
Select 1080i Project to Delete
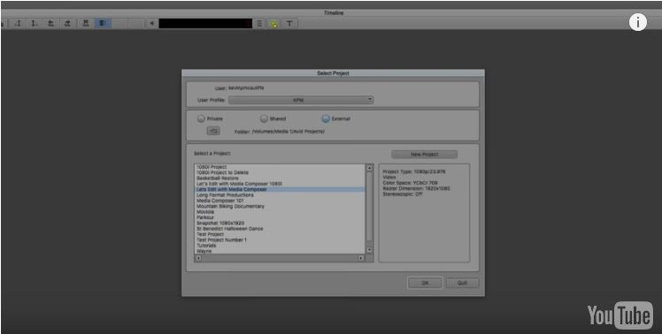pos(222,172)
